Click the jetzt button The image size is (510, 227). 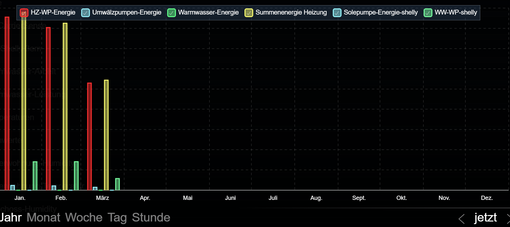coord(485,217)
